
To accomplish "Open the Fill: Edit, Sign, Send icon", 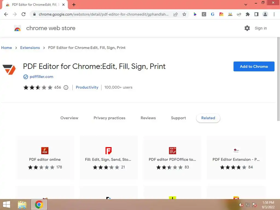I will (108, 151).
